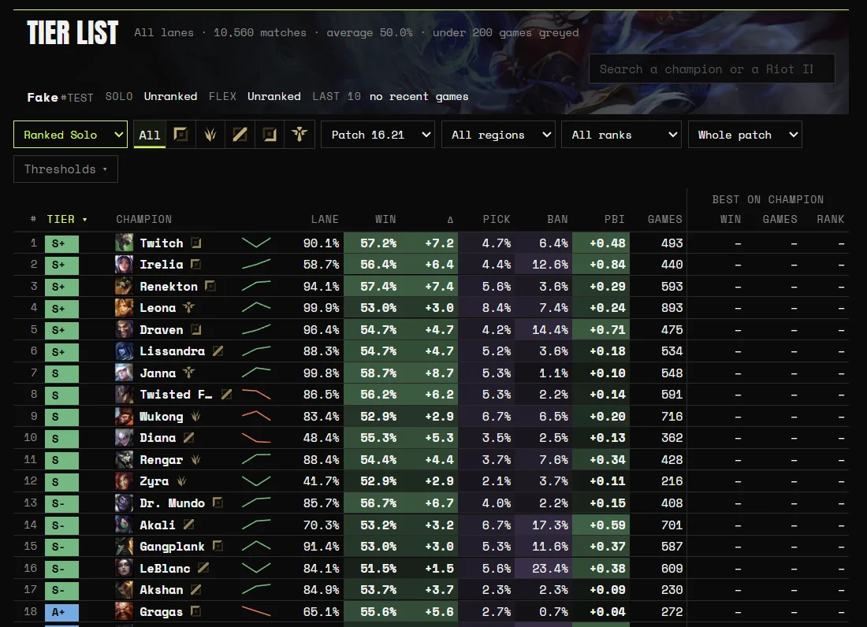The image size is (867, 627).
Task: Open the Ranked Solo queue dropdown
Action: [x=70, y=134]
